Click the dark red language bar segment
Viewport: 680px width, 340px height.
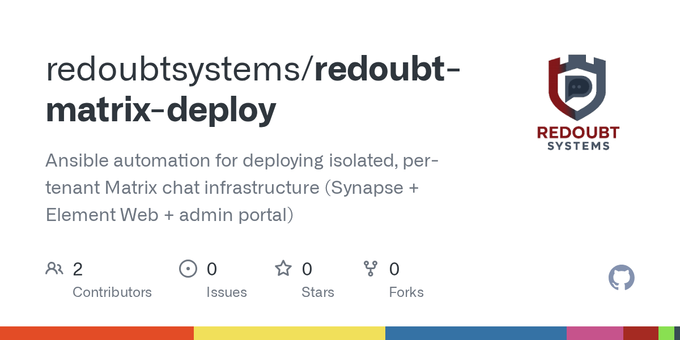[641, 333]
